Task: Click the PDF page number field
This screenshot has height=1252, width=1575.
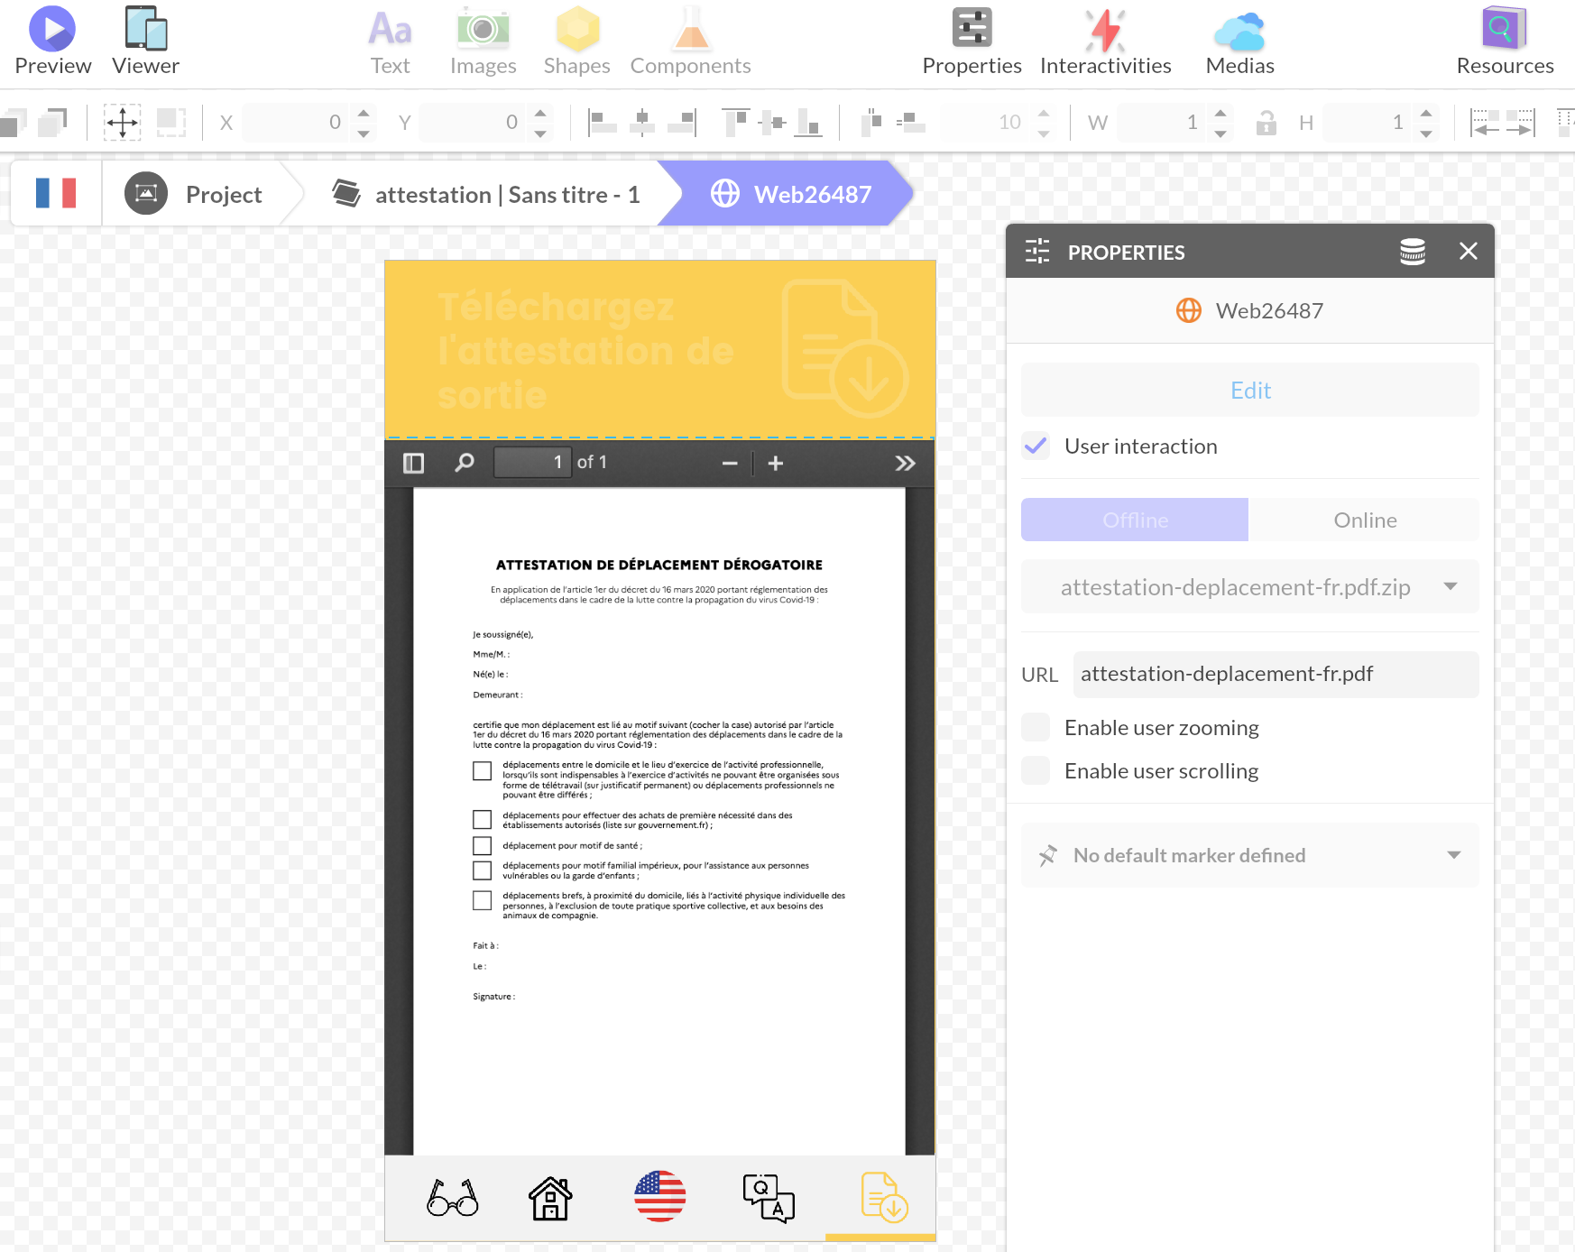Action: [532, 462]
